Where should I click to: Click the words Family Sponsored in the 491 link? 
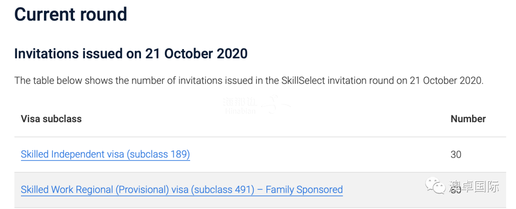[304, 189]
